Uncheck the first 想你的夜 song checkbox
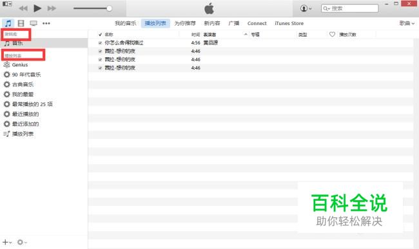The height and width of the screenshot is (249, 419). click(100, 51)
